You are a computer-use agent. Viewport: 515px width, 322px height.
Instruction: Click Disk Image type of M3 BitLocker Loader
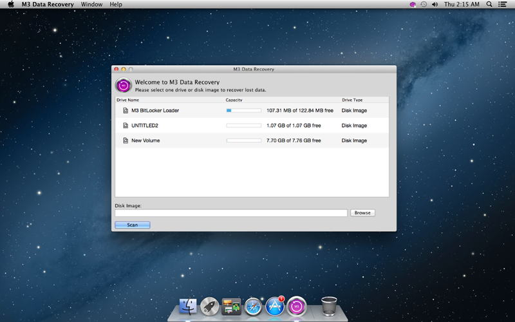pos(354,110)
